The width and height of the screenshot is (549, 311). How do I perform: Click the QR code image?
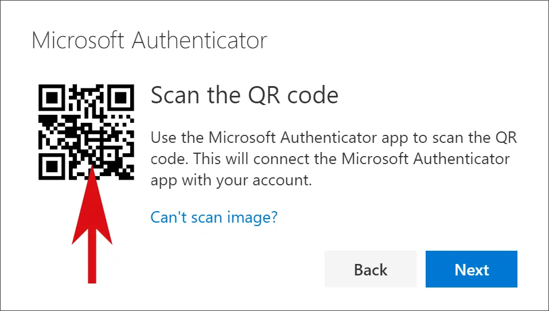tap(86, 132)
